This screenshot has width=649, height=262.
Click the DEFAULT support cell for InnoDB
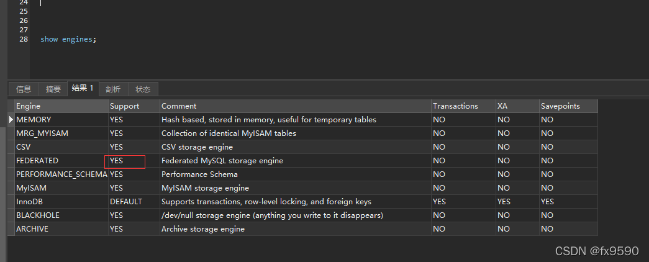(x=134, y=202)
